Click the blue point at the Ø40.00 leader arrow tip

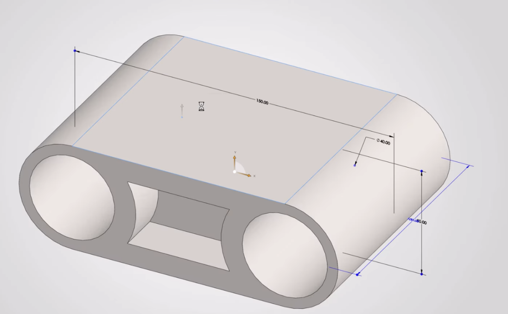click(355, 165)
